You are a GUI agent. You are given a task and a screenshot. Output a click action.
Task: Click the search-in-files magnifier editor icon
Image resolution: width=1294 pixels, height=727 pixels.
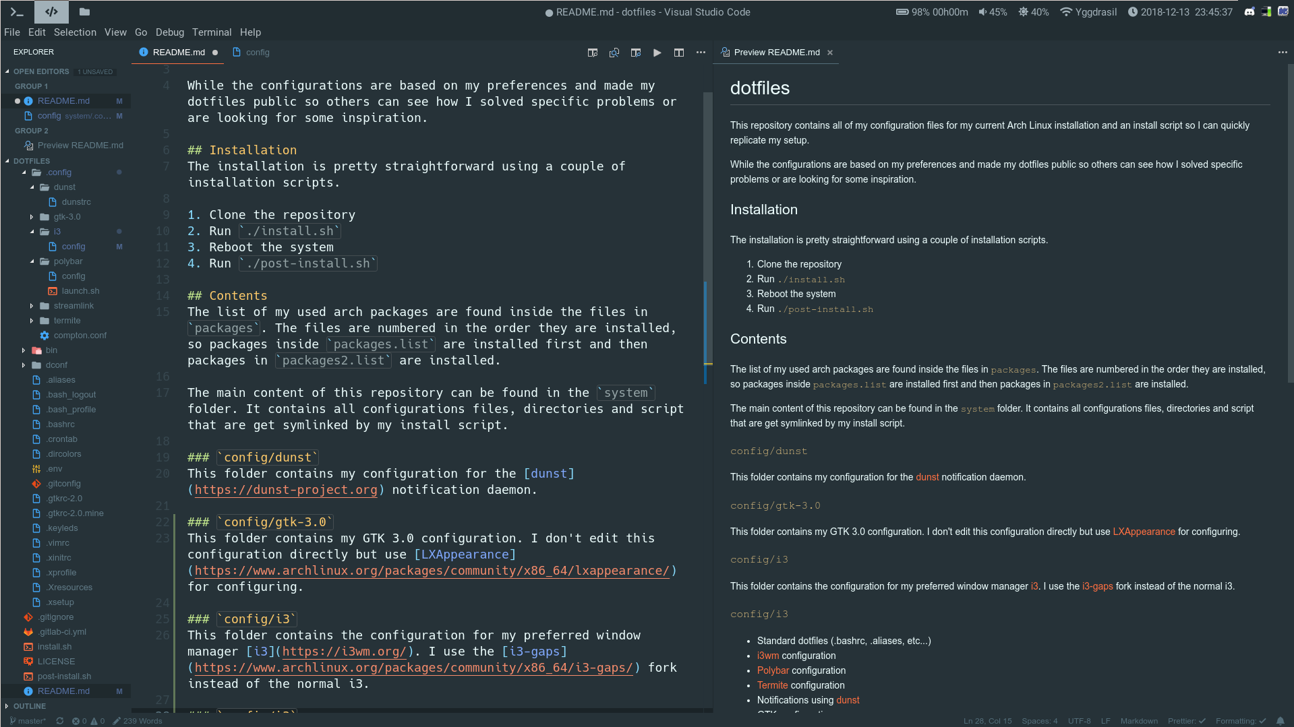pyautogui.click(x=614, y=53)
